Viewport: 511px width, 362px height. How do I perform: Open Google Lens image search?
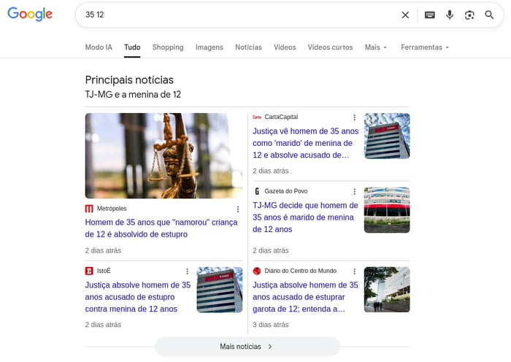coord(469,15)
